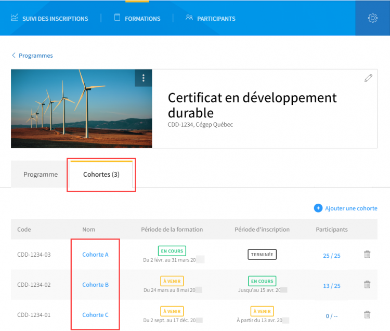Delete Cohorte C with its trash icon
This screenshot has width=390, height=331.
point(367,314)
